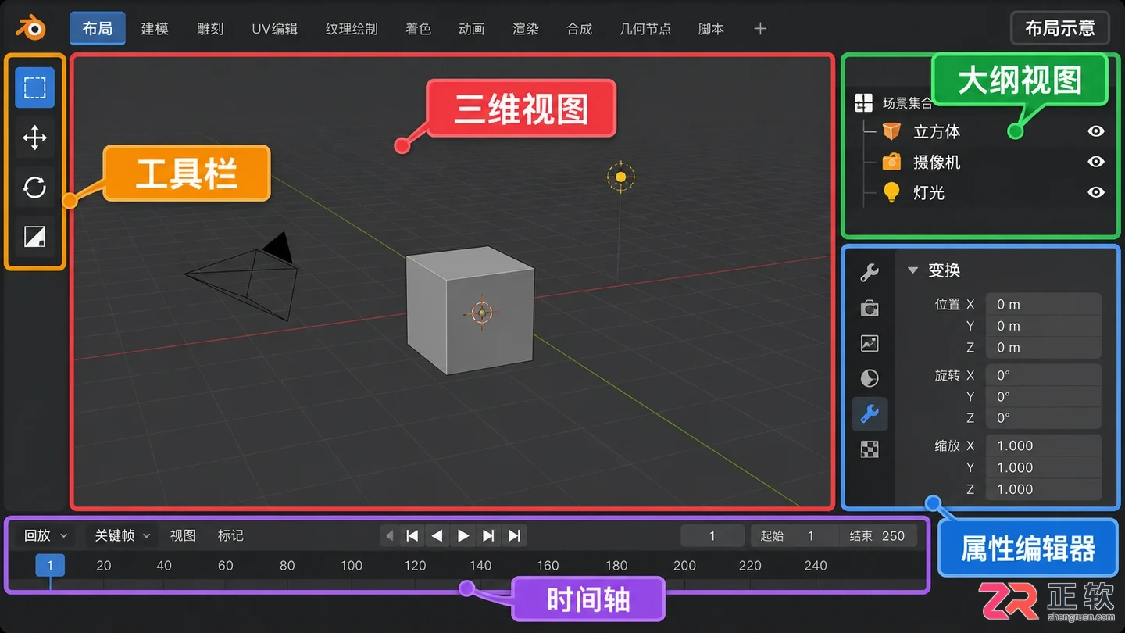Open the sphere-shaped properties tab icon
Viewport: 1125px width, 633px height.
(870, 378)
